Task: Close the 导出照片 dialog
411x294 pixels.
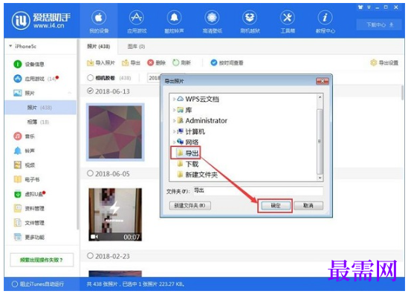Action: [x=323, y=82]
